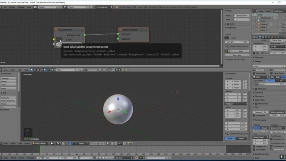Click the Scene tab icon in Properties
286x161 pixels.
point(266,37)
